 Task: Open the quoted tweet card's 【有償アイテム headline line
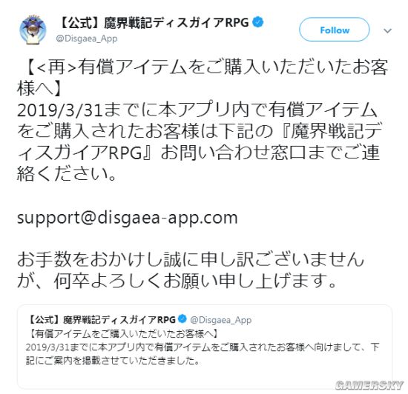[x=122, y=333]
